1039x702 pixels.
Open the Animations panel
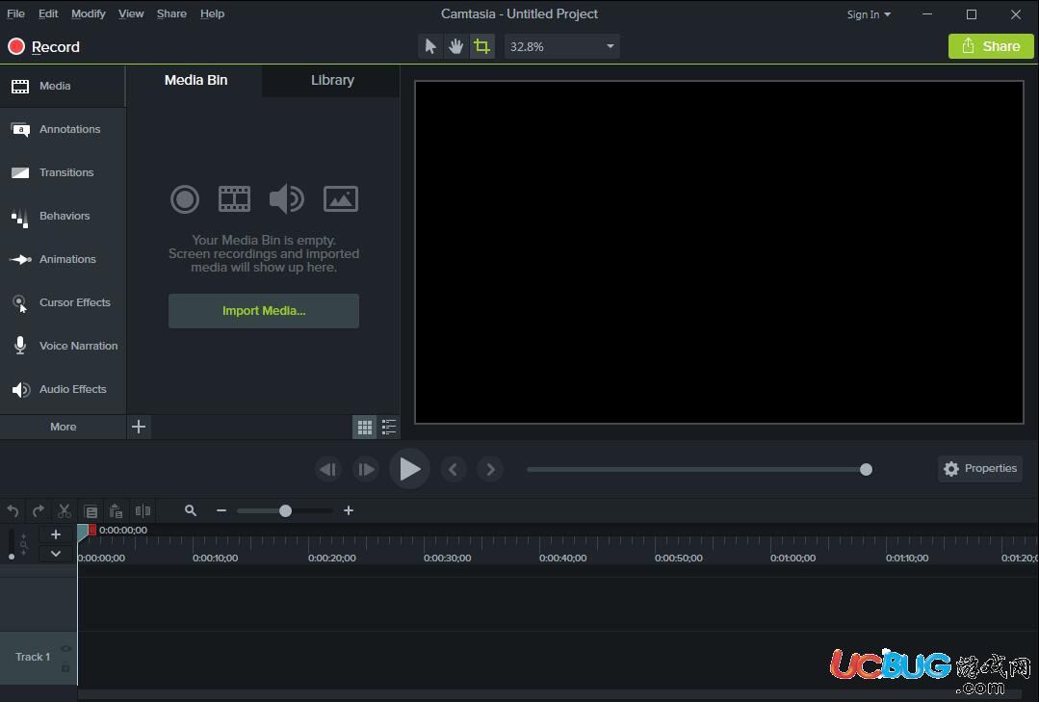[63, 259]
